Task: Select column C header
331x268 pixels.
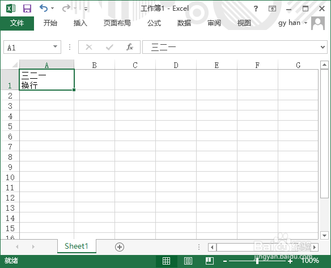Action: [x=135, y=65]
